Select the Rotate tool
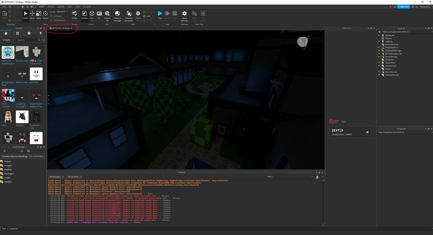The image size is (433, 235). [45, 15]
